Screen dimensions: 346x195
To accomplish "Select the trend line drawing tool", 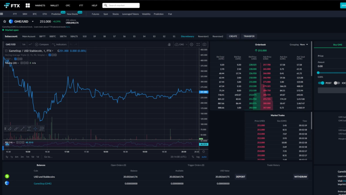I will (x=23, y=128).
